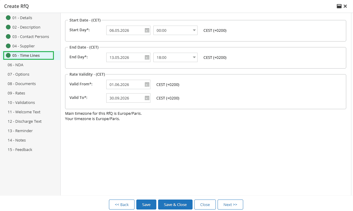Click the 'End Date - (CET)' group label
Viewport: 353px width, 211px height.
84,47
